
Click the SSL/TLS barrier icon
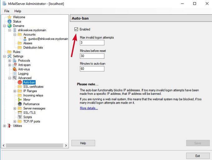pyautogui.click(x=20, y=113)
